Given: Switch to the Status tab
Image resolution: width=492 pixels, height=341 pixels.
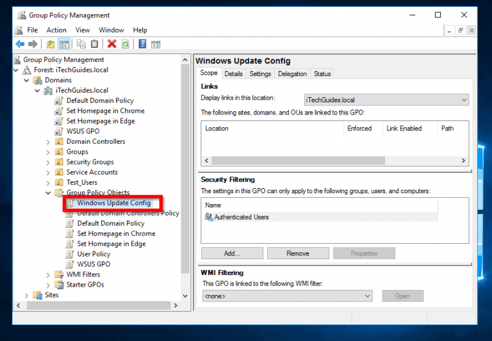Looking at the screenshot, I should click(322, 74).
